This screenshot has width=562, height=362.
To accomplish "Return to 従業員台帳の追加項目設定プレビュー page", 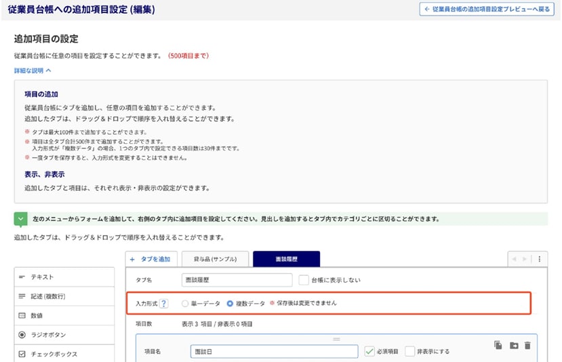I will 487,9.
